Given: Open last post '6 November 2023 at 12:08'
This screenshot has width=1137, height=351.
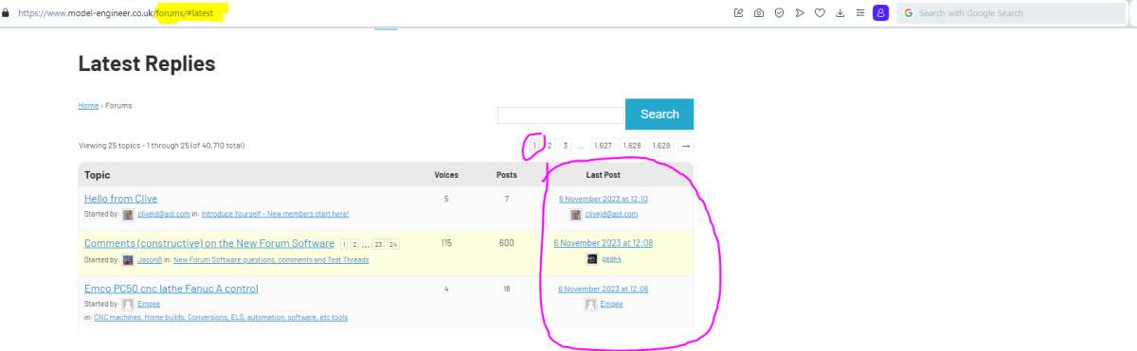Looking at the screenshot, I should pyautogui.click(x=604, y=243).
